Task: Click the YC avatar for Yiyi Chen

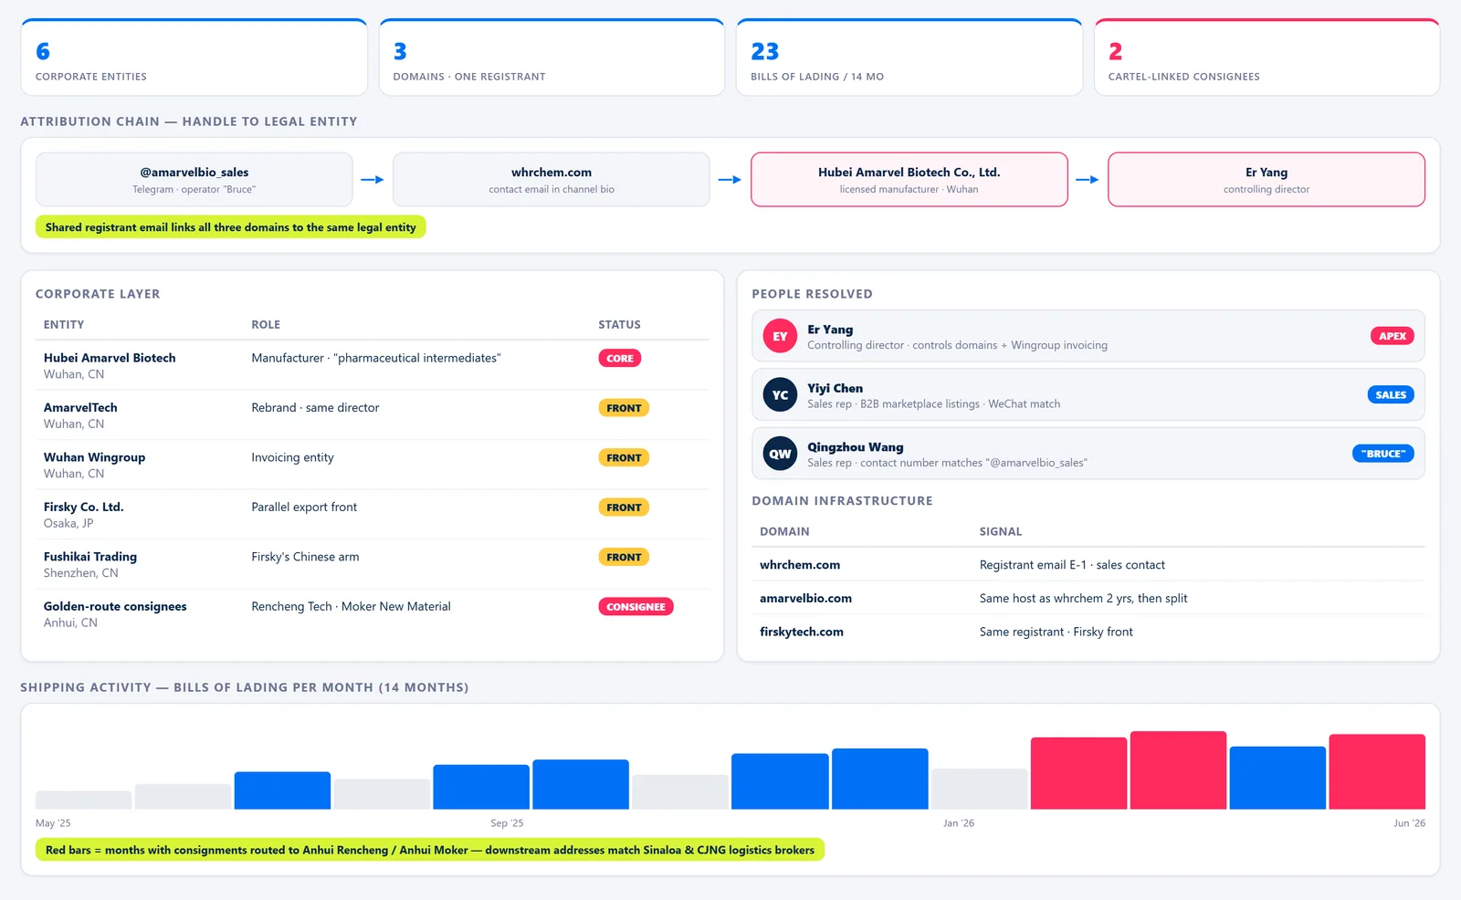Action: (x=780, y=395)
